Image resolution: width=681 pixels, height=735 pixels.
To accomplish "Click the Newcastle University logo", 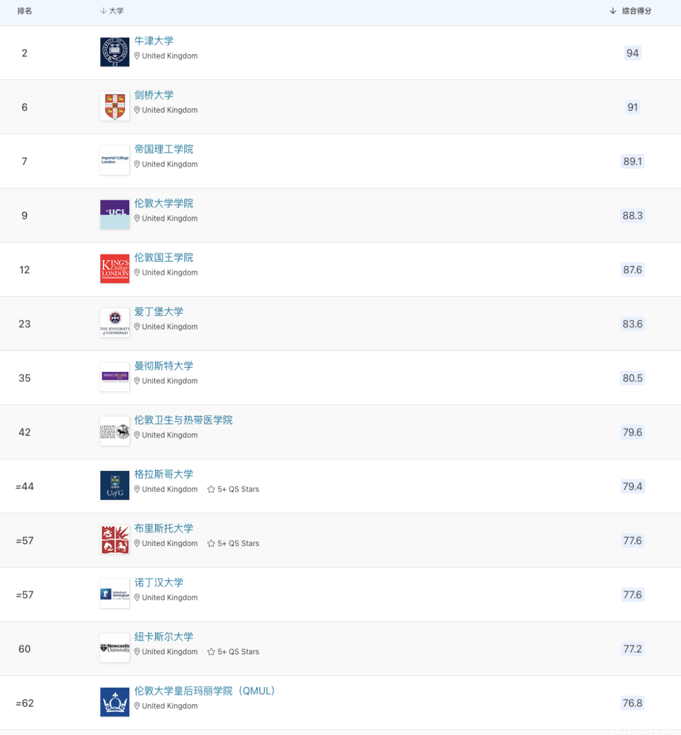I will (115, 649).
